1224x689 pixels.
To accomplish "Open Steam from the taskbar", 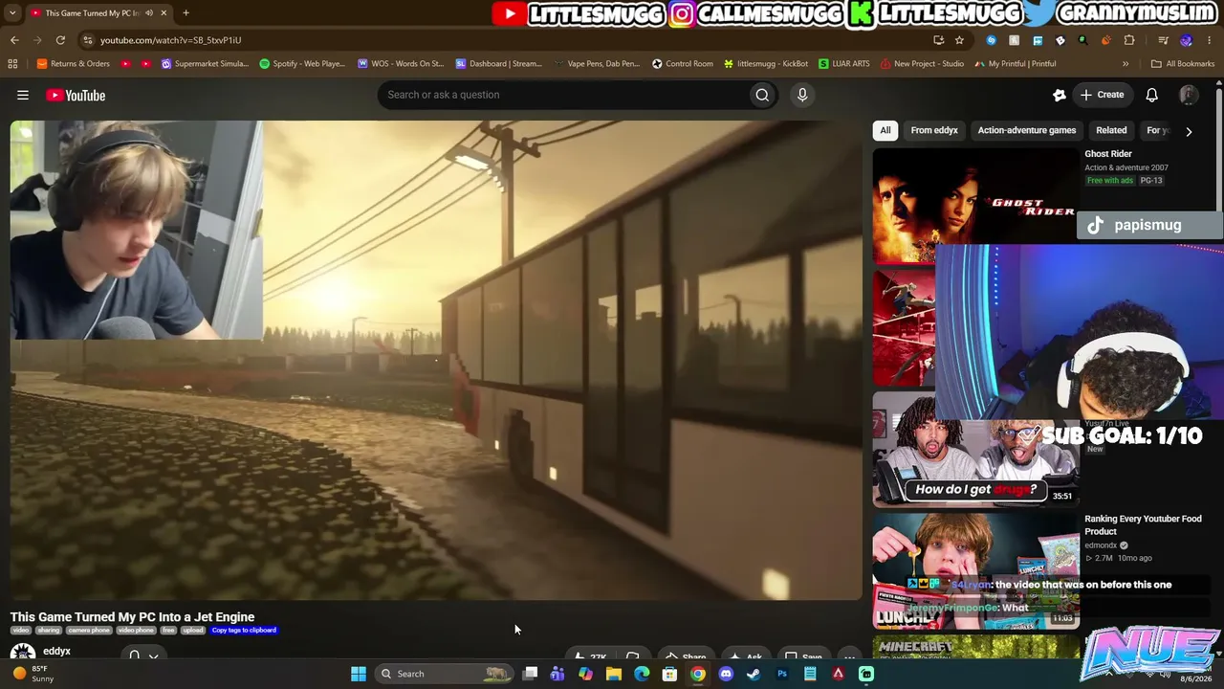I will [x=754, y=674].
